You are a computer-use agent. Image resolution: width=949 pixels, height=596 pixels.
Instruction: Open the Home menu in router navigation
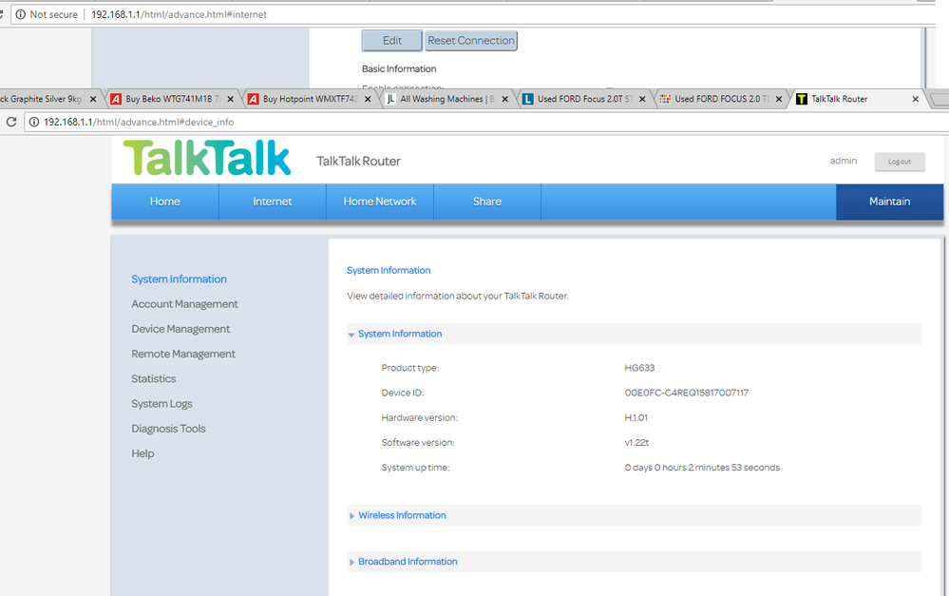point(165,202)
